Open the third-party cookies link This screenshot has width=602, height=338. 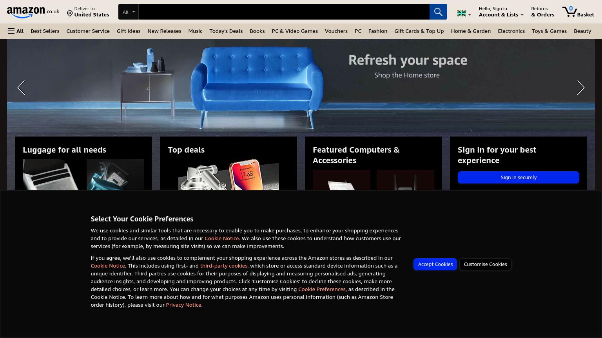click(224, 266)
